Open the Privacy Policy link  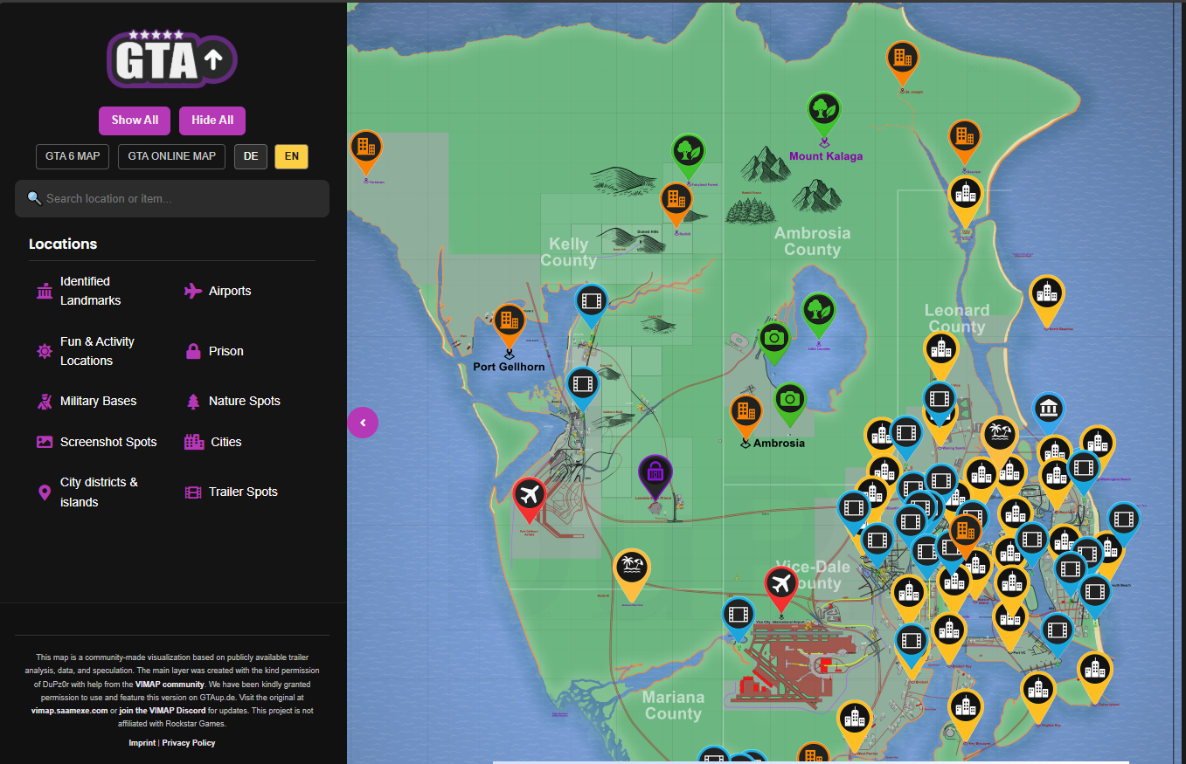[189, 743]
